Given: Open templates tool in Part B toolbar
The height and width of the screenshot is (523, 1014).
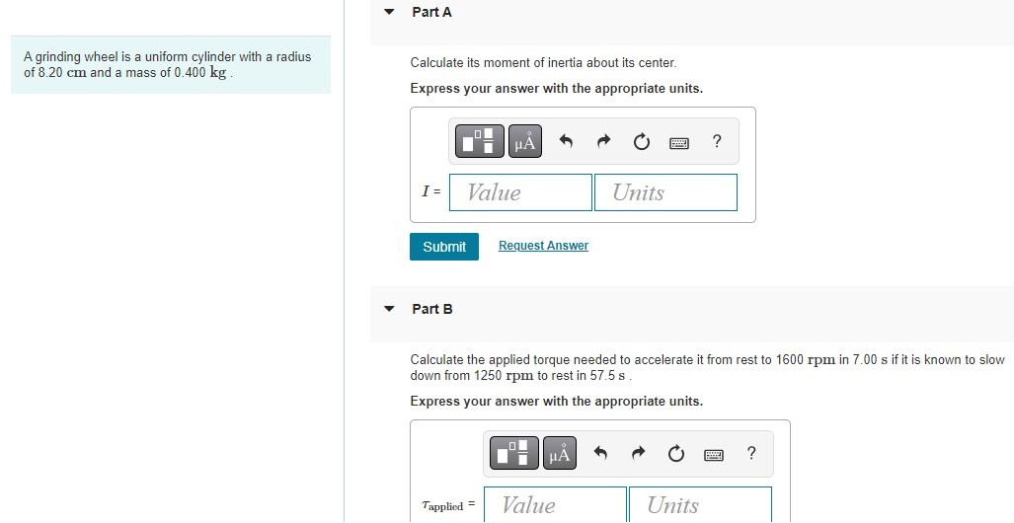Looking at the screenshot, I should click(514, 453).
